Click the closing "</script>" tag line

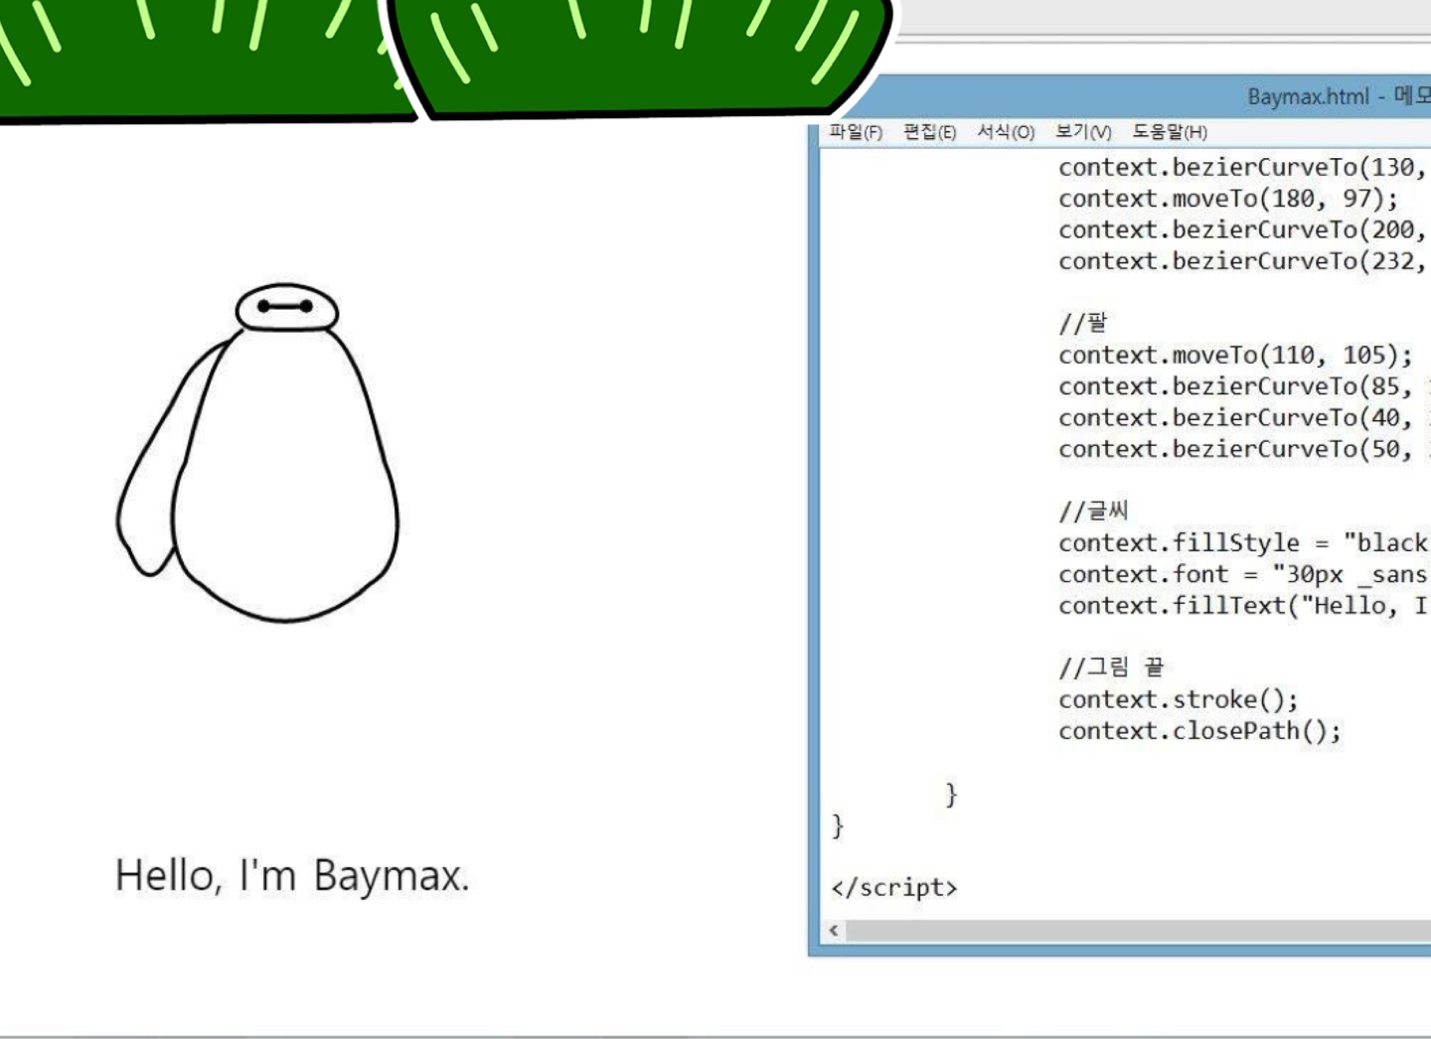(x=894, y=887)
